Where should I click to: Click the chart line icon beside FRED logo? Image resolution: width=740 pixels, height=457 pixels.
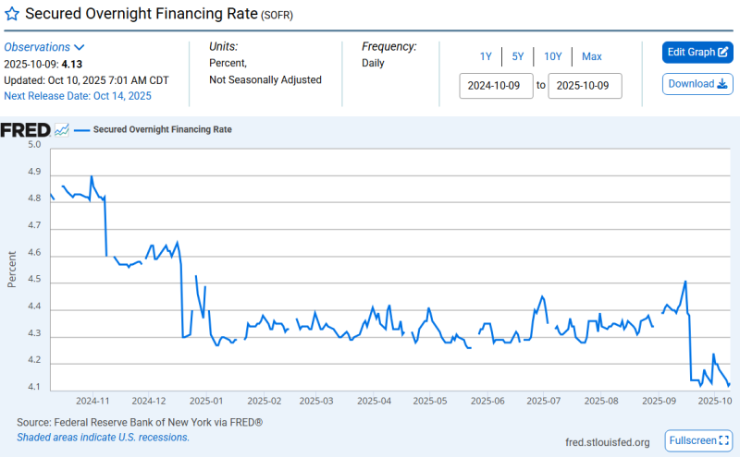tap(62, 130)
